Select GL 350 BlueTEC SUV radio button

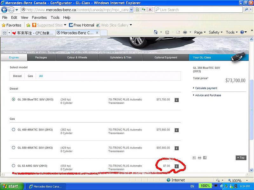pos(13,99)
